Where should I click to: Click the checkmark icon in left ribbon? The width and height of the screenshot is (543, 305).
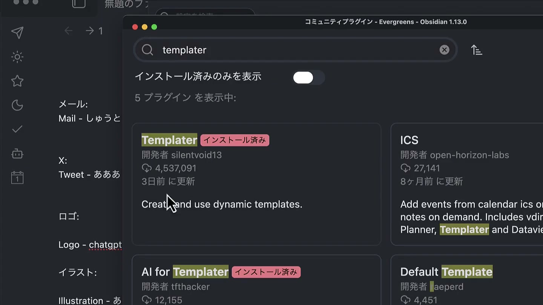pyautogui.click(x=17, y=129)
